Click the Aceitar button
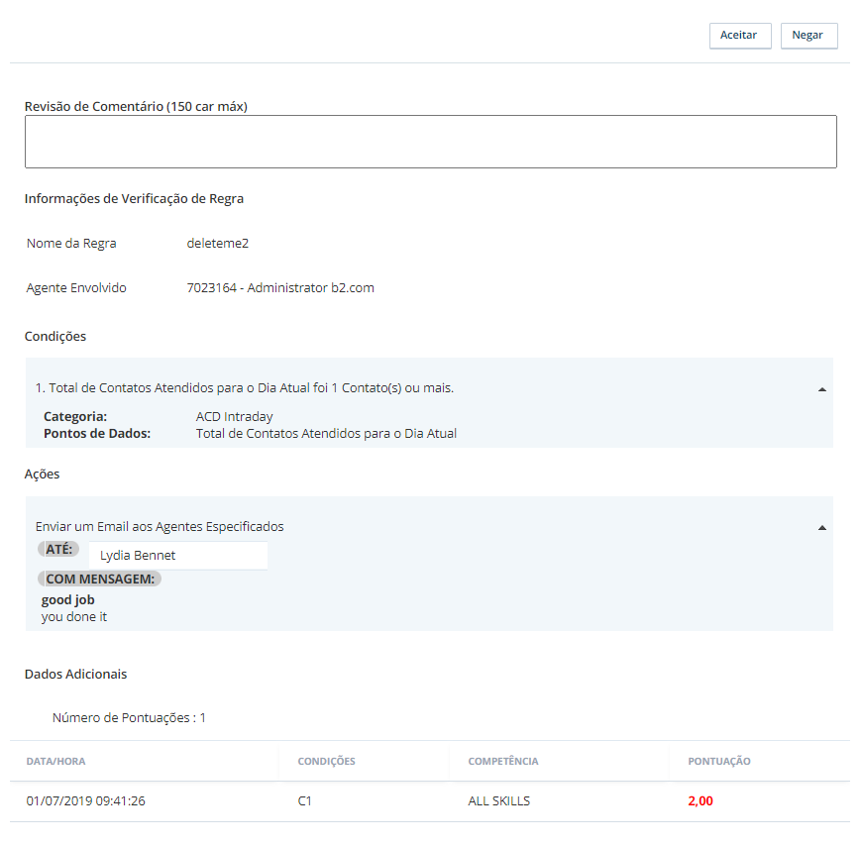Image resolution: width=862 pixels, height=846 pixels. [x=740, y=36]
